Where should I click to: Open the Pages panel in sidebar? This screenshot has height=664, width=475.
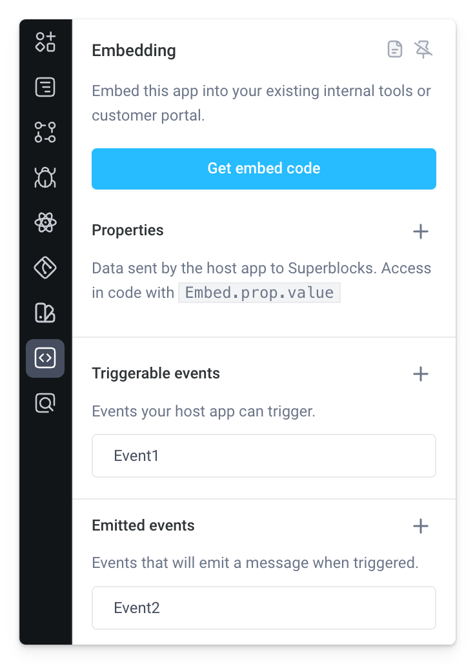[45, 87]
